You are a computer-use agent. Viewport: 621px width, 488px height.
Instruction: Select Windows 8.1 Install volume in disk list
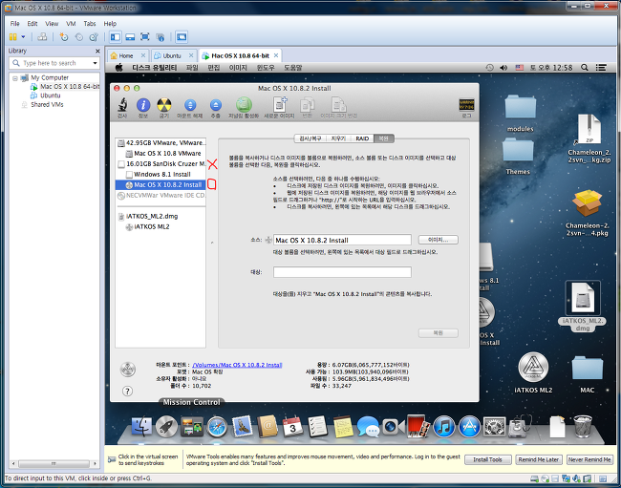pos(161,174)
